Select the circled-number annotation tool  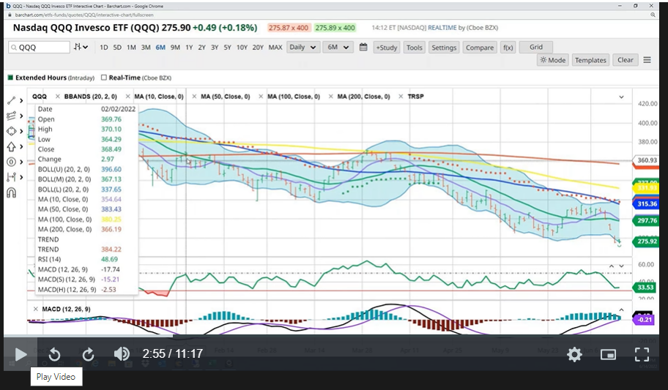[x=12, y=162]
